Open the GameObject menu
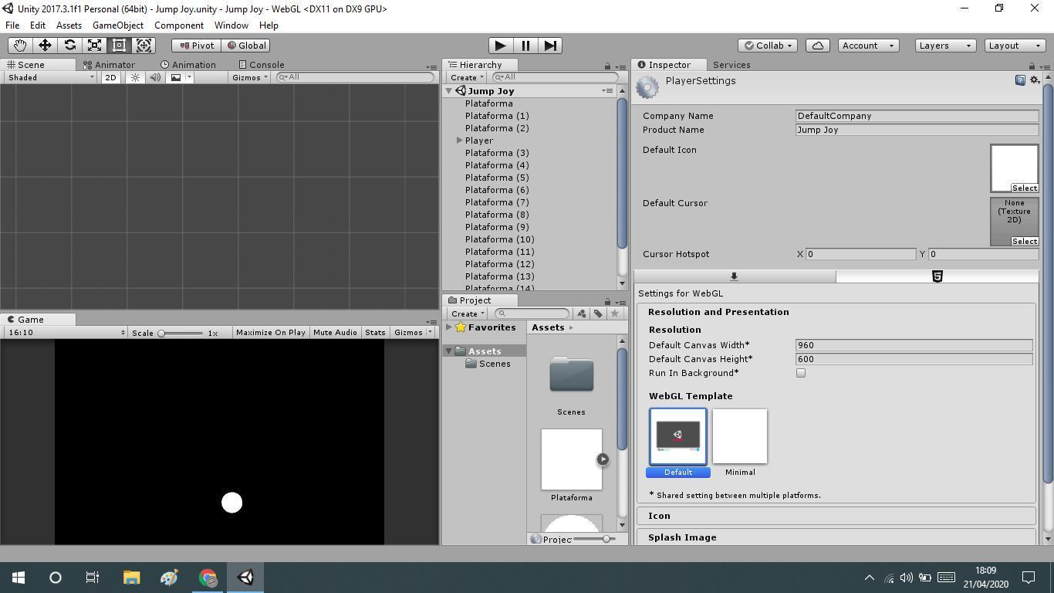Screen dimensions: 1054x593 [x=118, y=25]
